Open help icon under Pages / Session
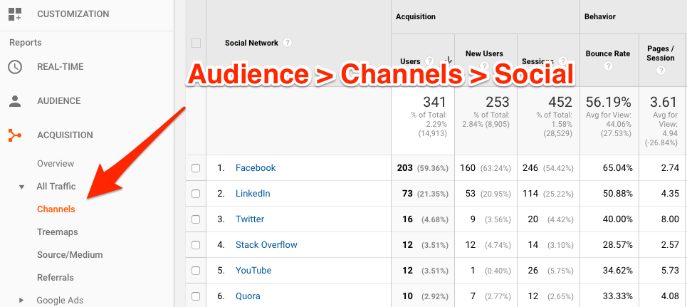687x307 pixels. [661, 71]
